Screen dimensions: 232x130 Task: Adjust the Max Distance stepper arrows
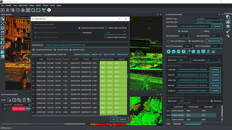pyautogui.click(x=221, y=36)
